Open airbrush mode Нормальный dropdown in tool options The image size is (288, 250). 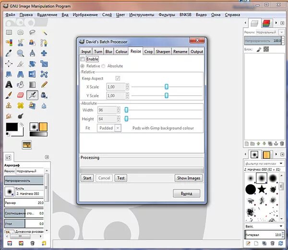coord(30,171)
